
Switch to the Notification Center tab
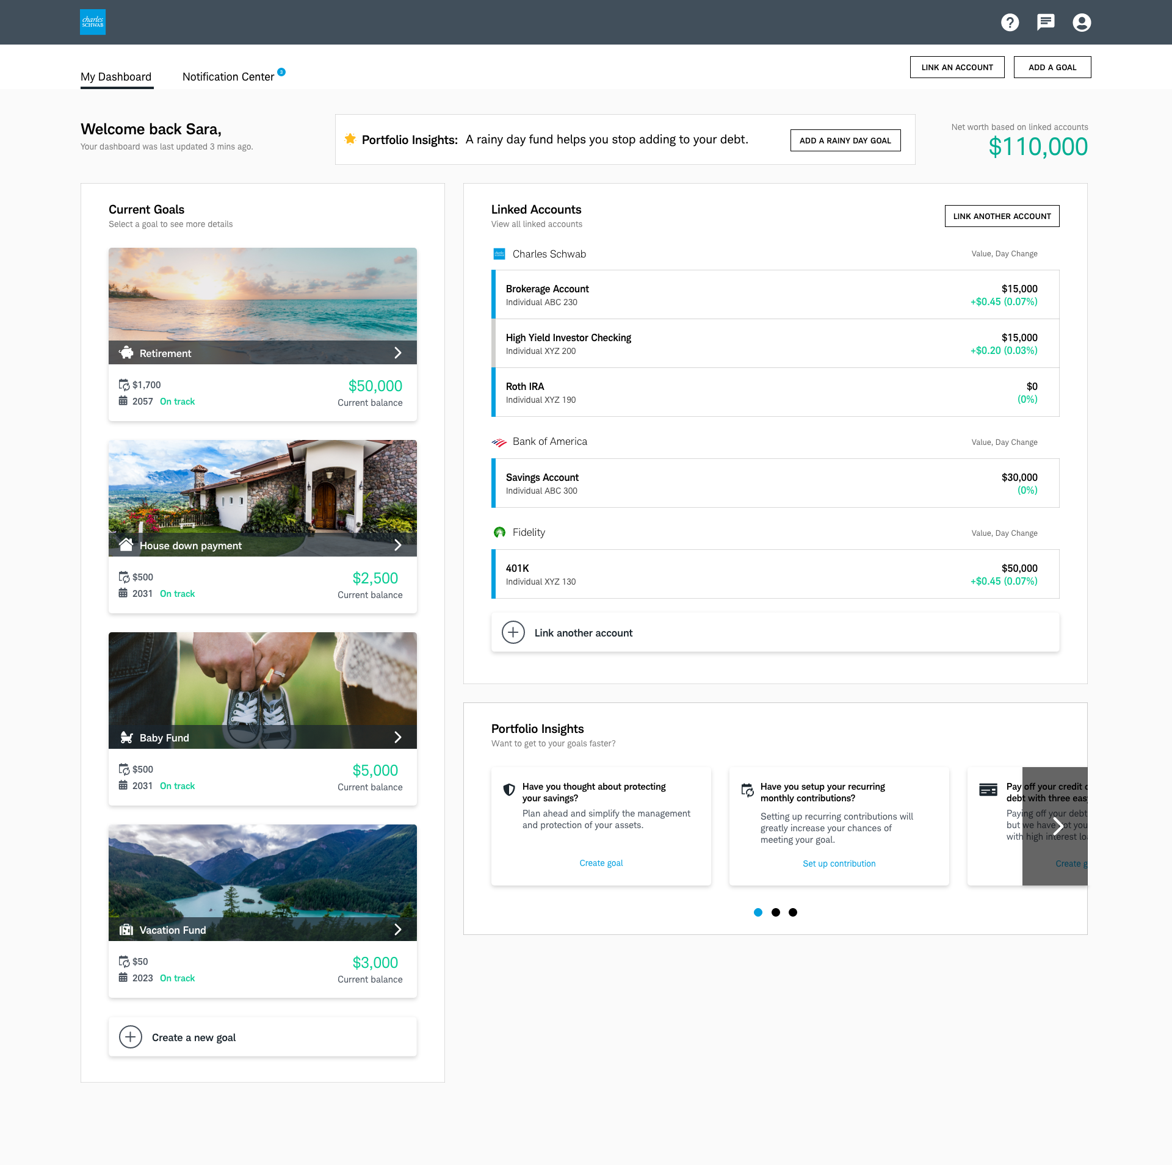point(228,77)
